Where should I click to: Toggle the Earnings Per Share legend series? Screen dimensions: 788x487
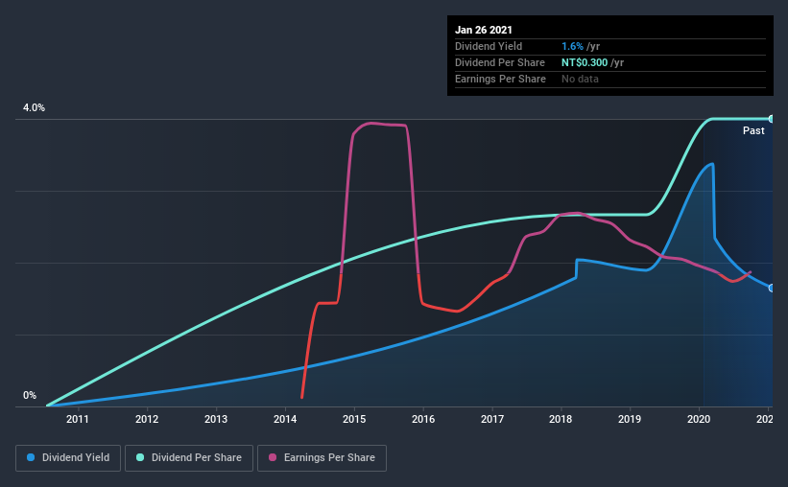coord(322,458)
